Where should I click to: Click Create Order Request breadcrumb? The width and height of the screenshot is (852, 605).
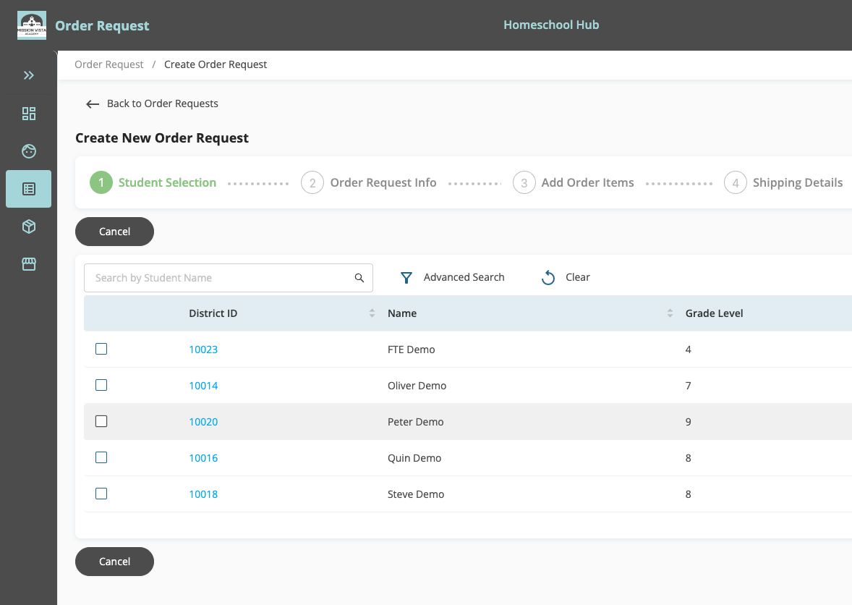point(216,64)
